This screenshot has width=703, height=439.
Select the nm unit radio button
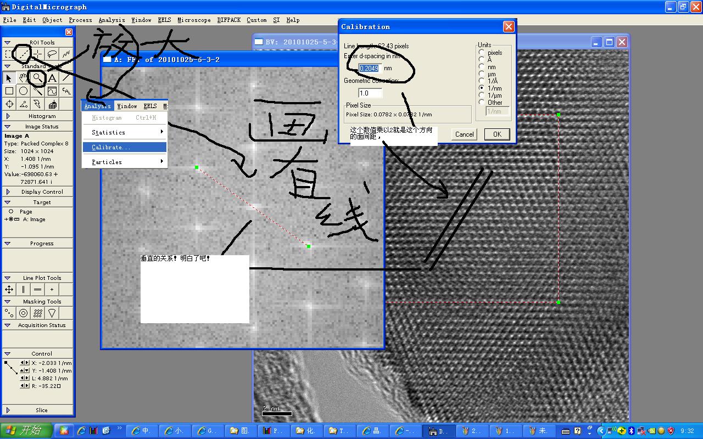tap(482, 67)
